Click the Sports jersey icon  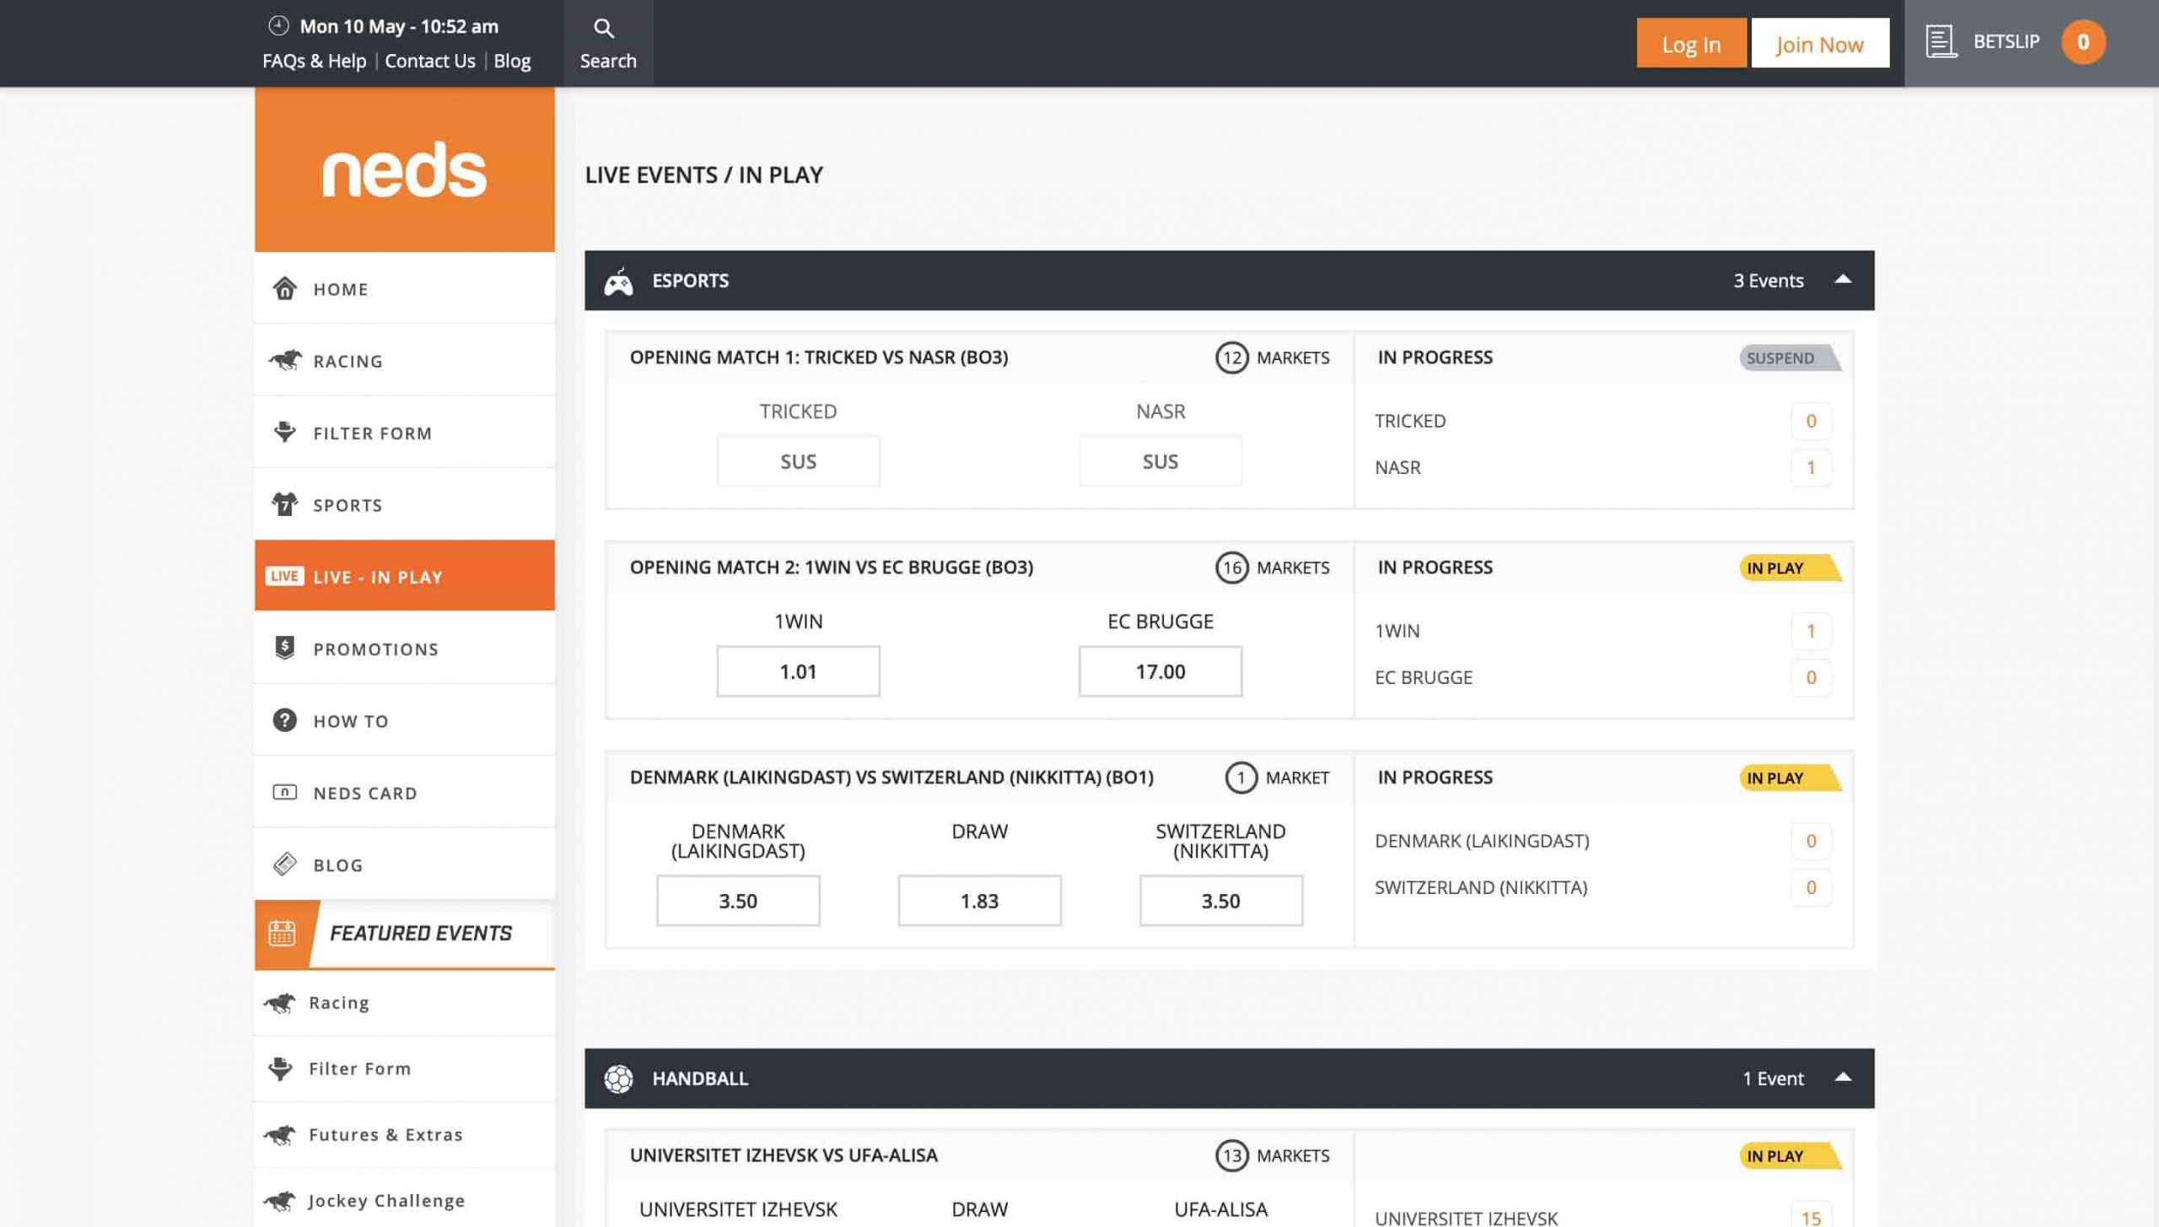(x=284, y=504)
